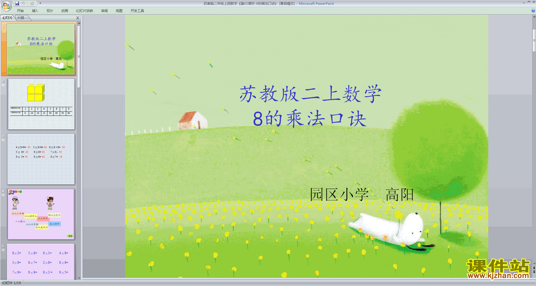Go to previous slide with double-up arrow
This screenshot has width=536, height=286.
click(x=534, y=268)
